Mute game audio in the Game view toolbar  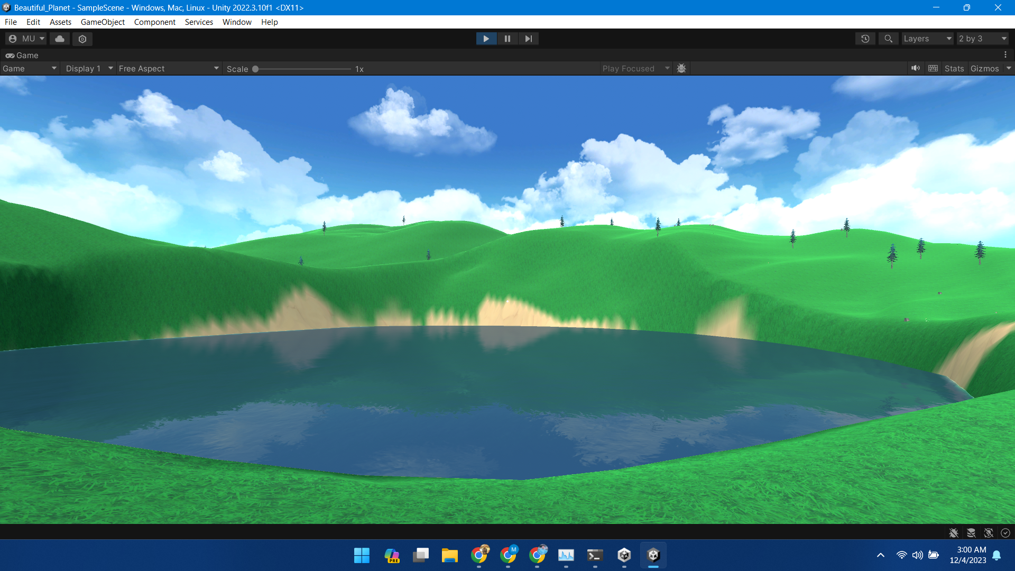pyautogui.click(x=916, y=68)
